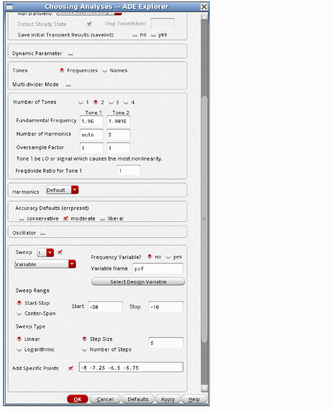Screen dimensions: 334x410
Task: Set Number of Tones to 1
Action: (x=81, y=102)
